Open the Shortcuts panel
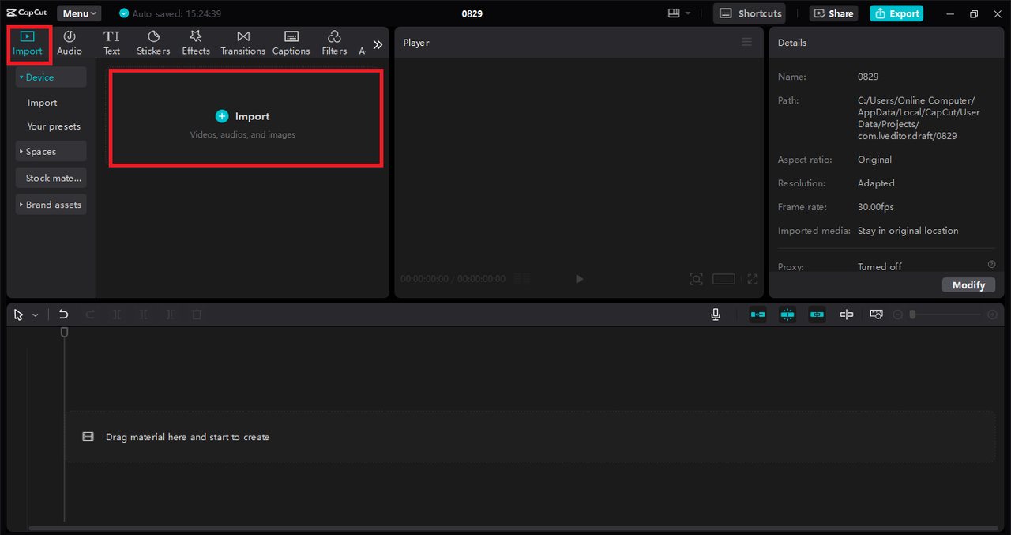Screen dimensions: 1011x535 pyautogui.click(x=750, y=13)
